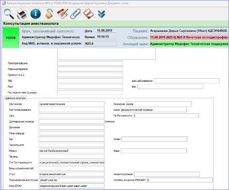The height and width of the screenshot is (190, 229).
Task: Click the С-м Пастернацкого field
Action: tap(72, 162)
